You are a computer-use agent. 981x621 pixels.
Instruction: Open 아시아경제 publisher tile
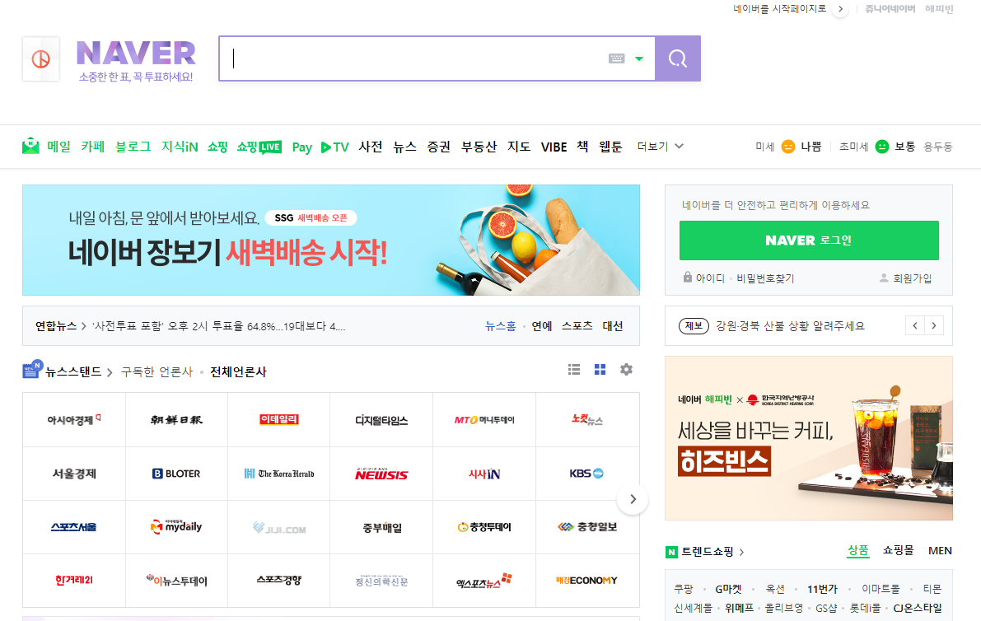(x=74, y=420)
